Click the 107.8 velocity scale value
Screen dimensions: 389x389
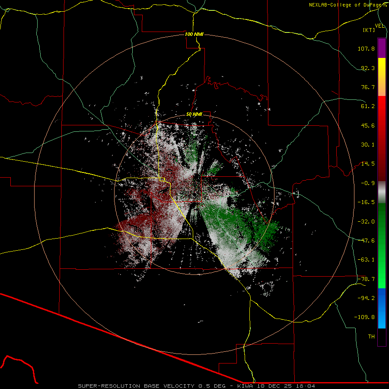[366, 48]
